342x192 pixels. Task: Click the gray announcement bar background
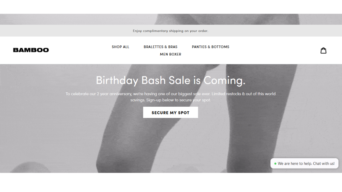[65, 31]
